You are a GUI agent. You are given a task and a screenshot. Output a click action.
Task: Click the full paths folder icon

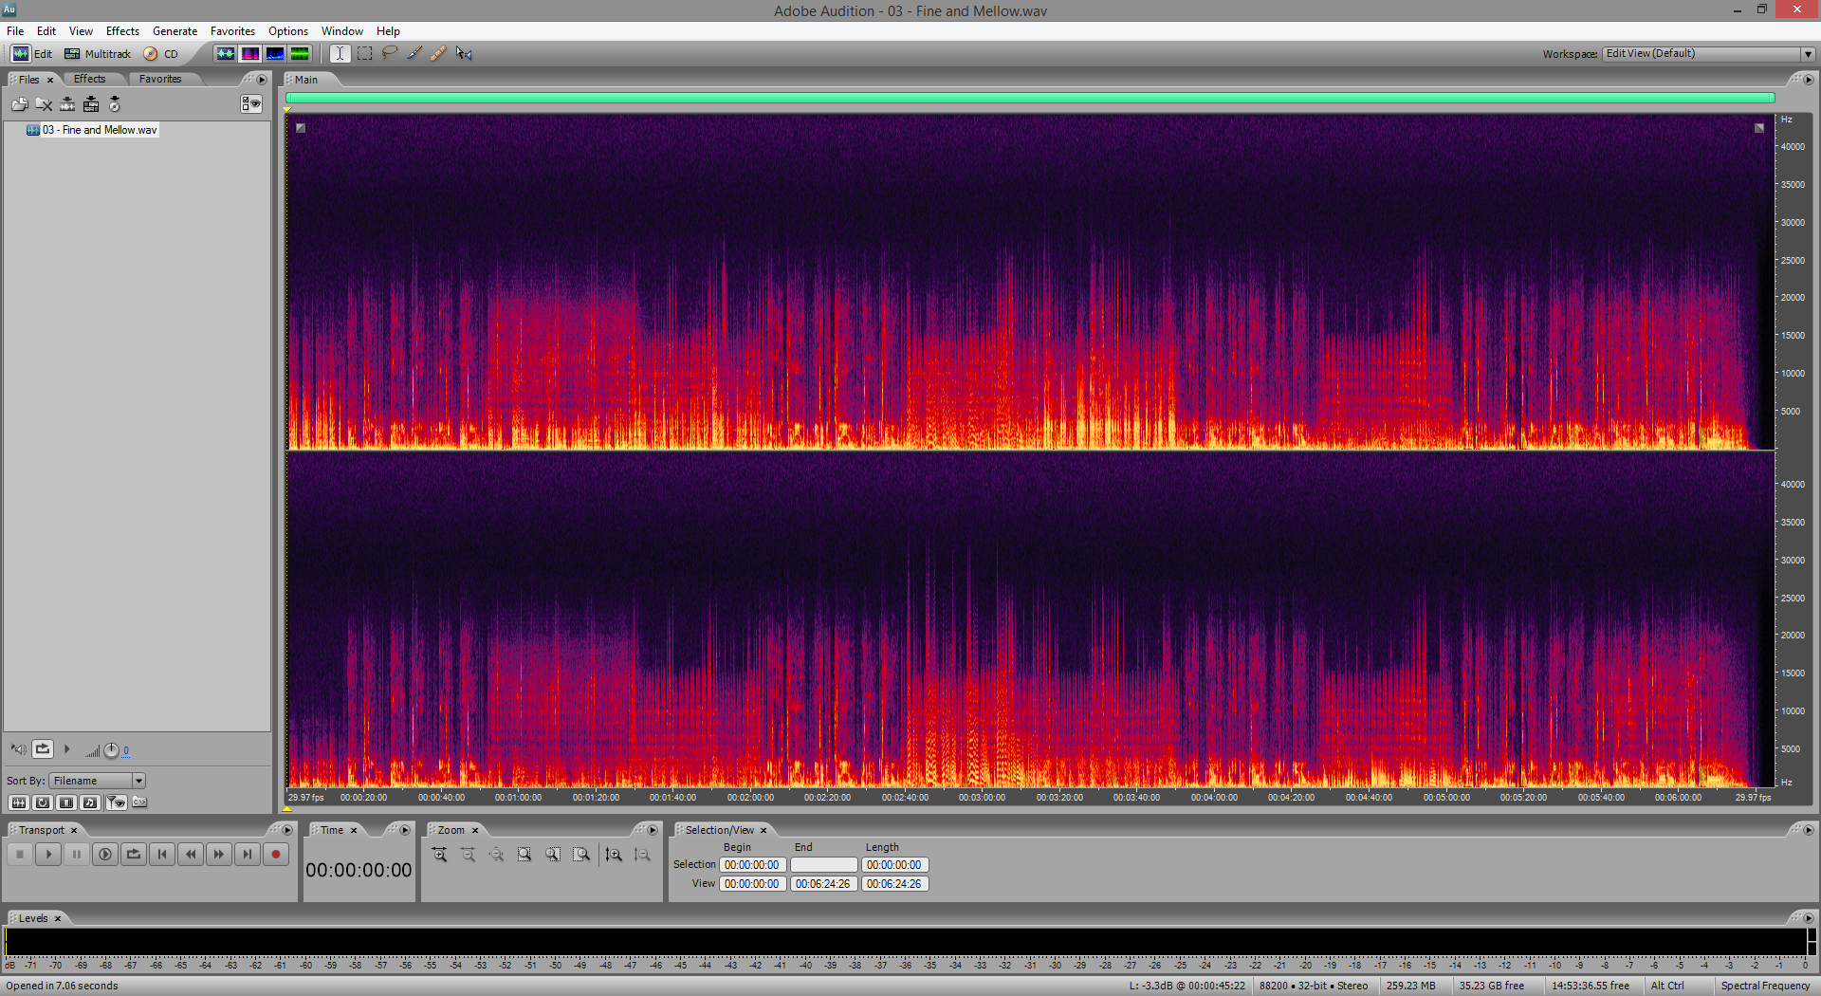139,802
